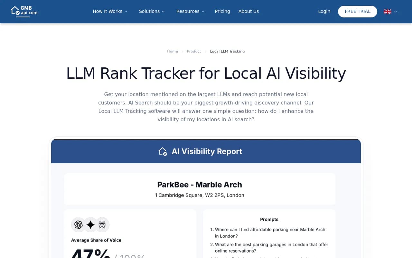Go to Home breadcrumb
This screenshot has width=412, height=258.
click(173, 51)
